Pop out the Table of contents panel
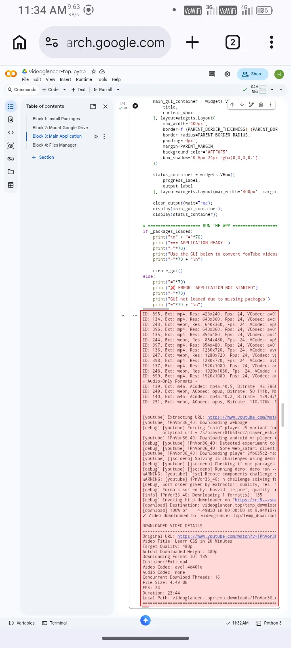The width and height of the screenshot is (291, 648). point(93,107)
